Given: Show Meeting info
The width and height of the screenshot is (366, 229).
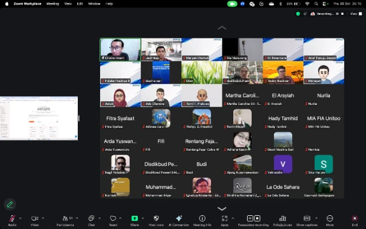Looking at the screenshot, I should pyautogui.click(x=202, y=220).
